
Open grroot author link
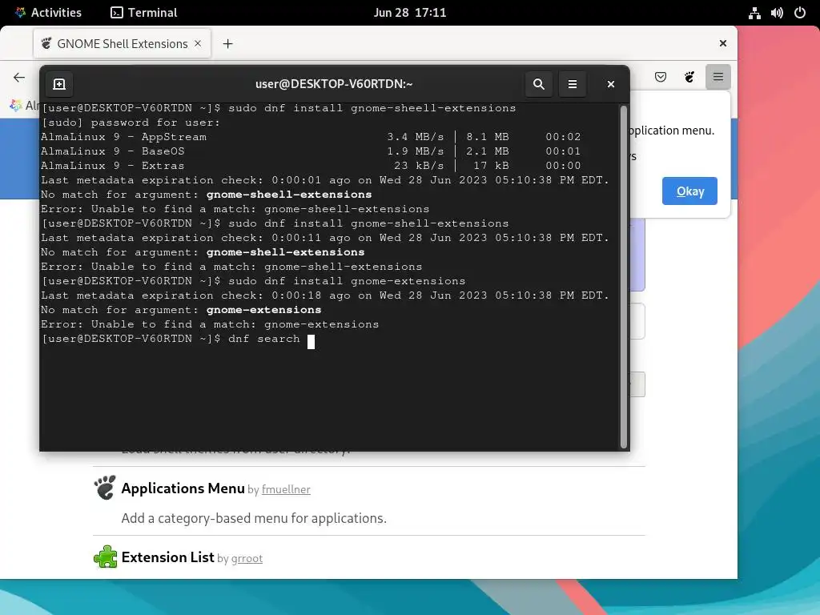click(247, 558)
